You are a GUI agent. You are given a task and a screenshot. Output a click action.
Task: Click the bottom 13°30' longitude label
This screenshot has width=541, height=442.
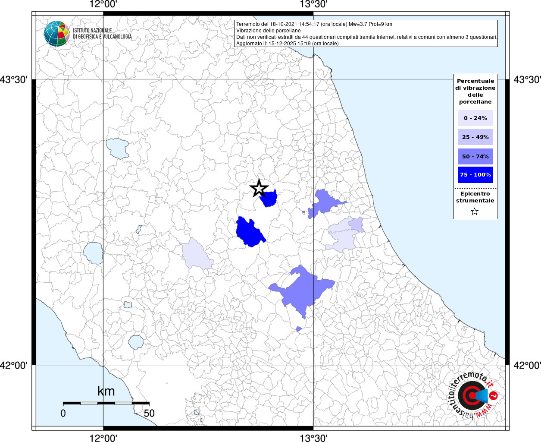pyautogui.click(x=313, y=437)
